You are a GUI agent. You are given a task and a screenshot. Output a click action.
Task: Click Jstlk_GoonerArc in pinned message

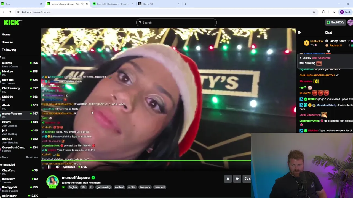pos(321,58)
